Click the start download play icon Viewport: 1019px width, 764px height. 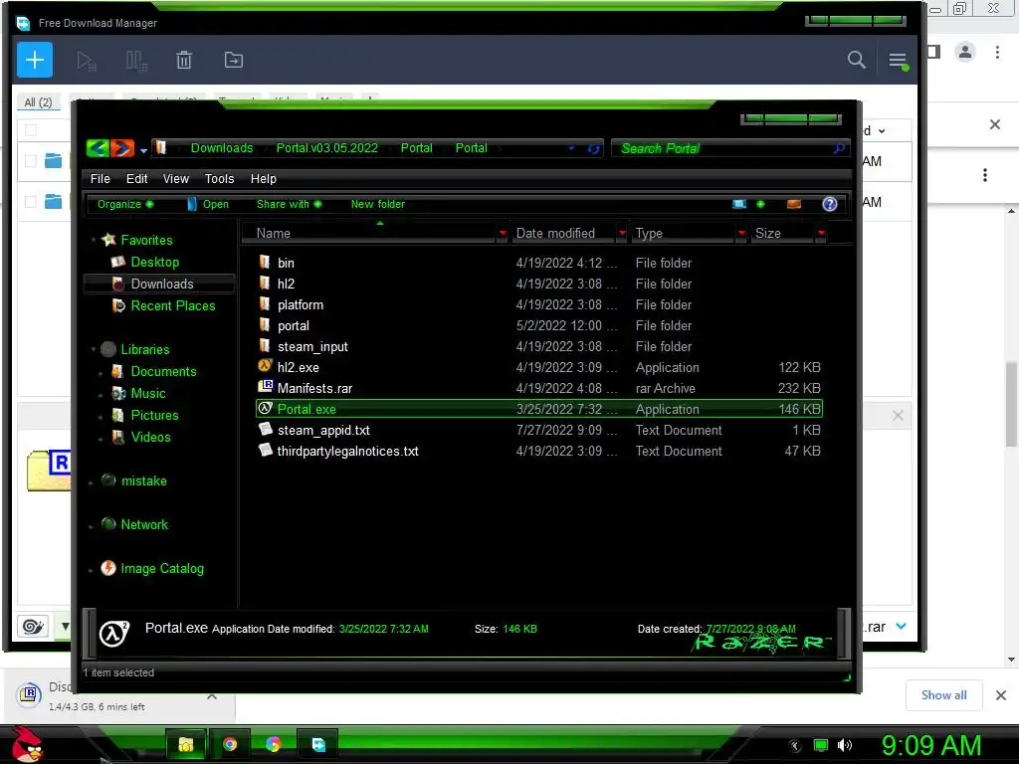86,61
